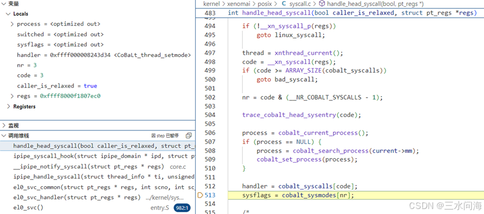This screenshot has height=214, width=484.
Task: Select the ipipe_handle_syscall stack frame
Action: click(x=97, y=177)
